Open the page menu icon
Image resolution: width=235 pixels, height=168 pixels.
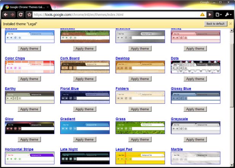point(219,15)
